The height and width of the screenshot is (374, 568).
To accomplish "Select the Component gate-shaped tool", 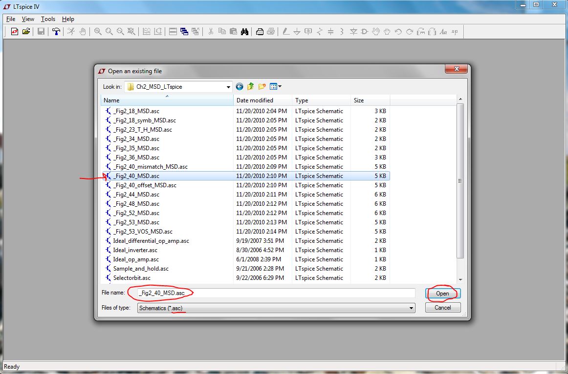I will click(365, 32).
